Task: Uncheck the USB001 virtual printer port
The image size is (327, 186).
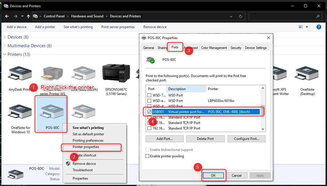Action: [x=149, y=112]
